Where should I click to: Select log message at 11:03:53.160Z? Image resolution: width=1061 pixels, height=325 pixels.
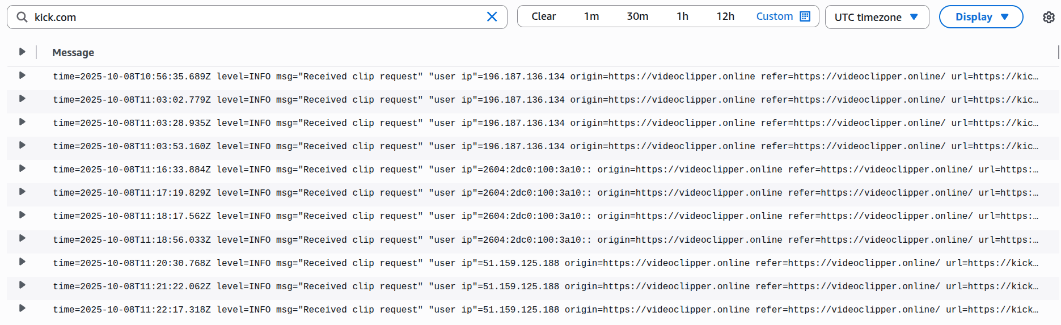[x=546, y=146]
